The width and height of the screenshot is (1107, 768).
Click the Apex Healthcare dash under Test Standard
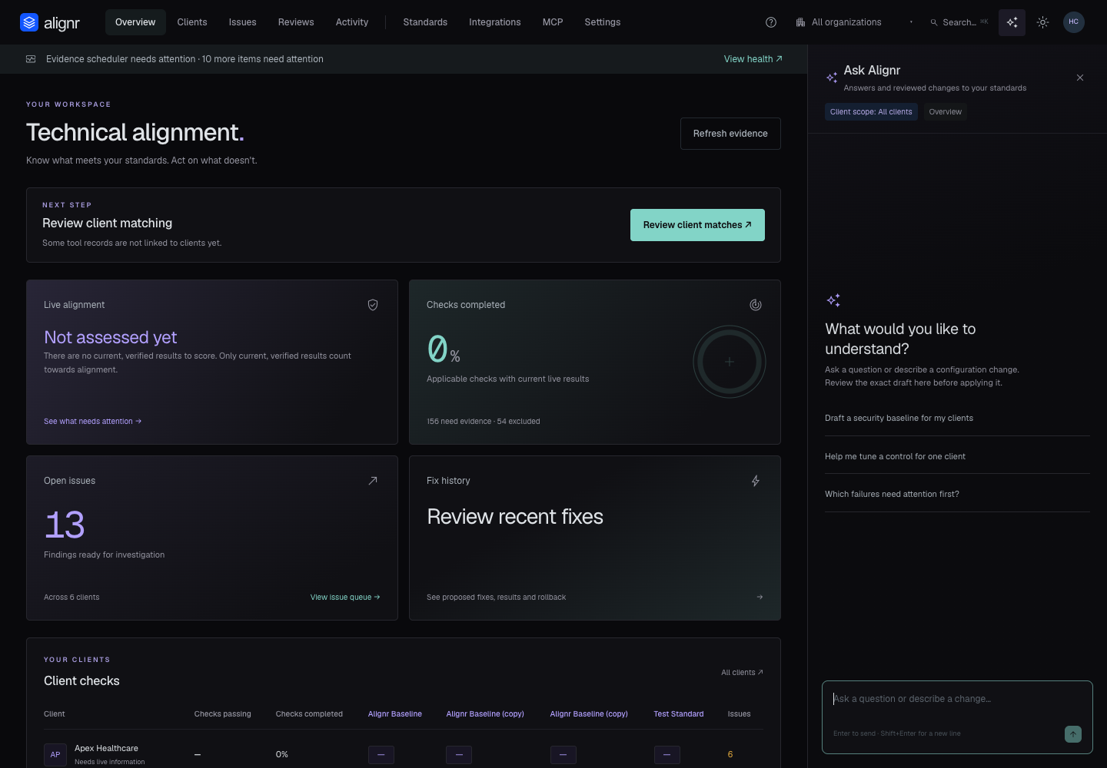667,755
